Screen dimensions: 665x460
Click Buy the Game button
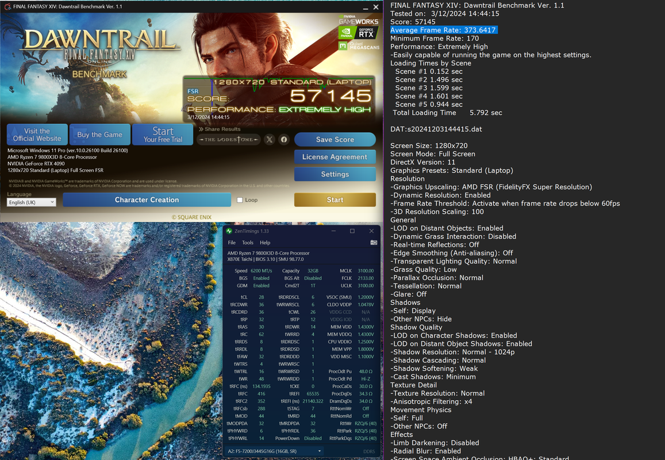99,135
